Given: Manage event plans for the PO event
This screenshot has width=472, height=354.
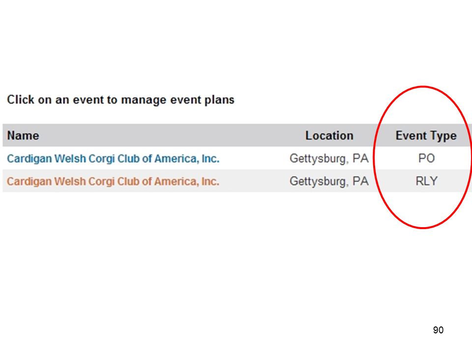Looking at the screenshot, I should (x=113, y=158).
